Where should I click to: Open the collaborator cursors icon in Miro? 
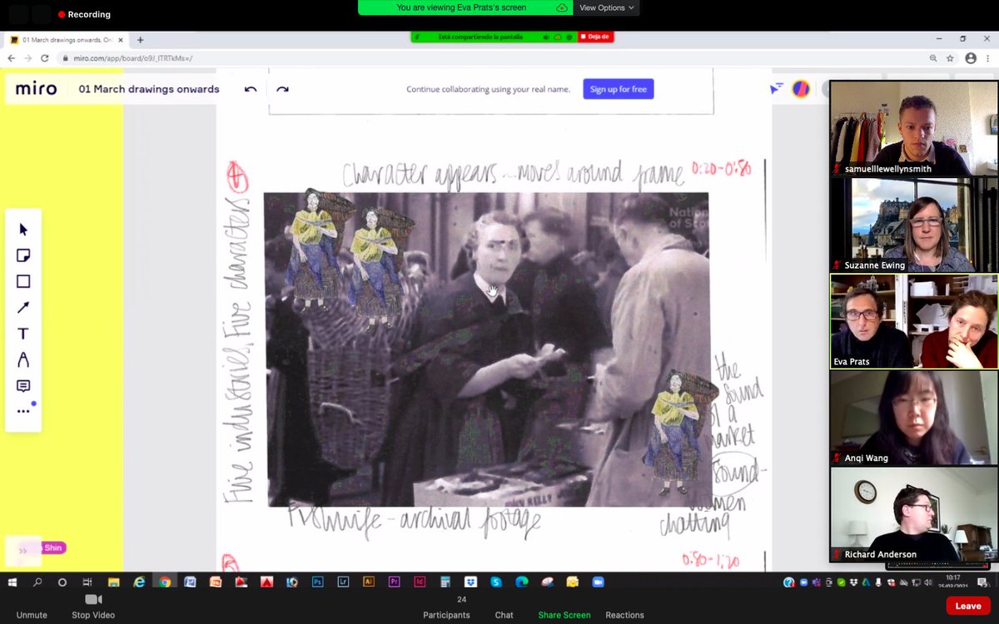777,88
